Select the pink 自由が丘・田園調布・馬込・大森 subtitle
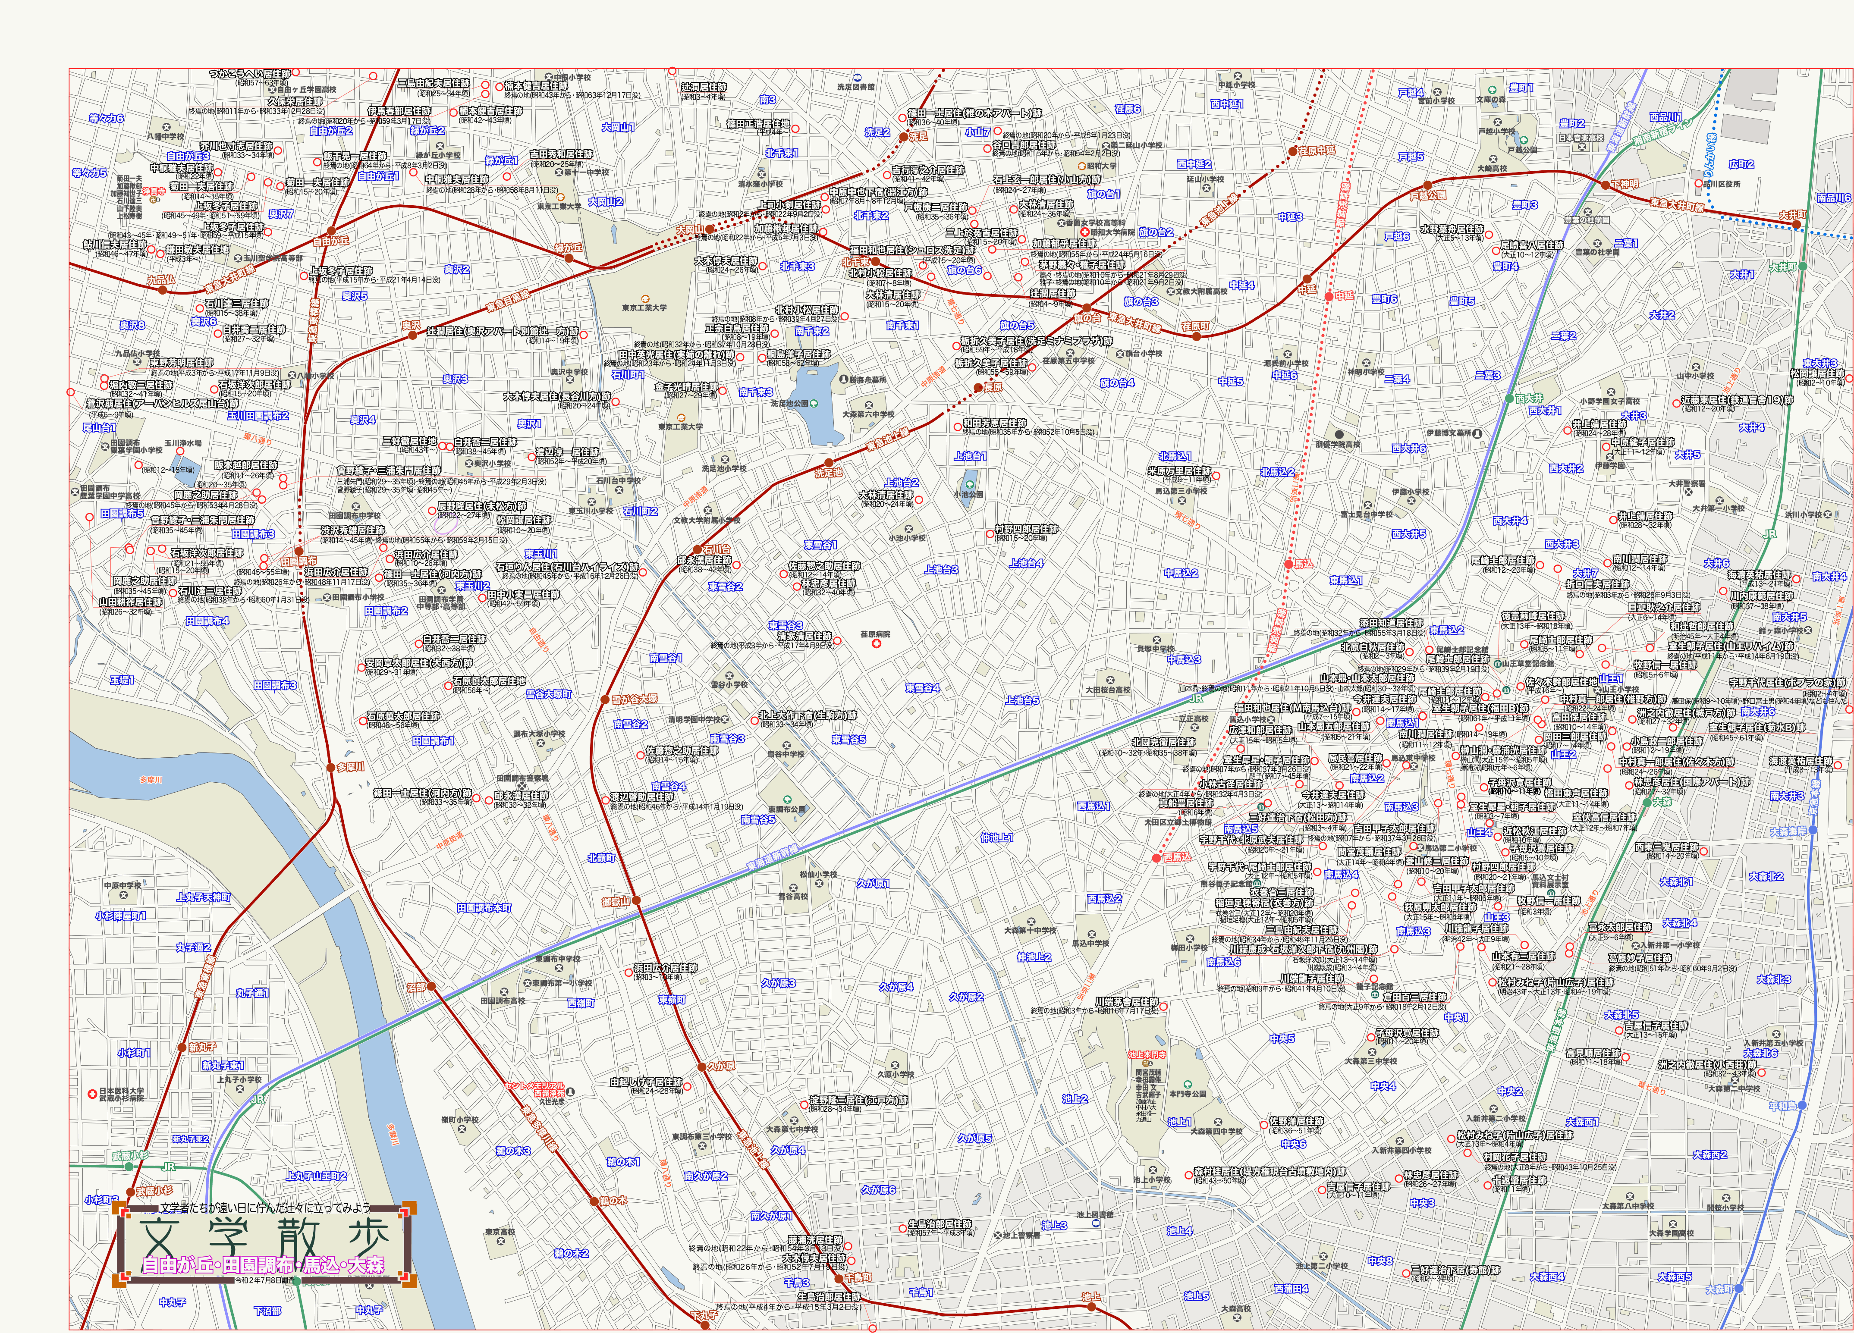 coord(262,1266)
